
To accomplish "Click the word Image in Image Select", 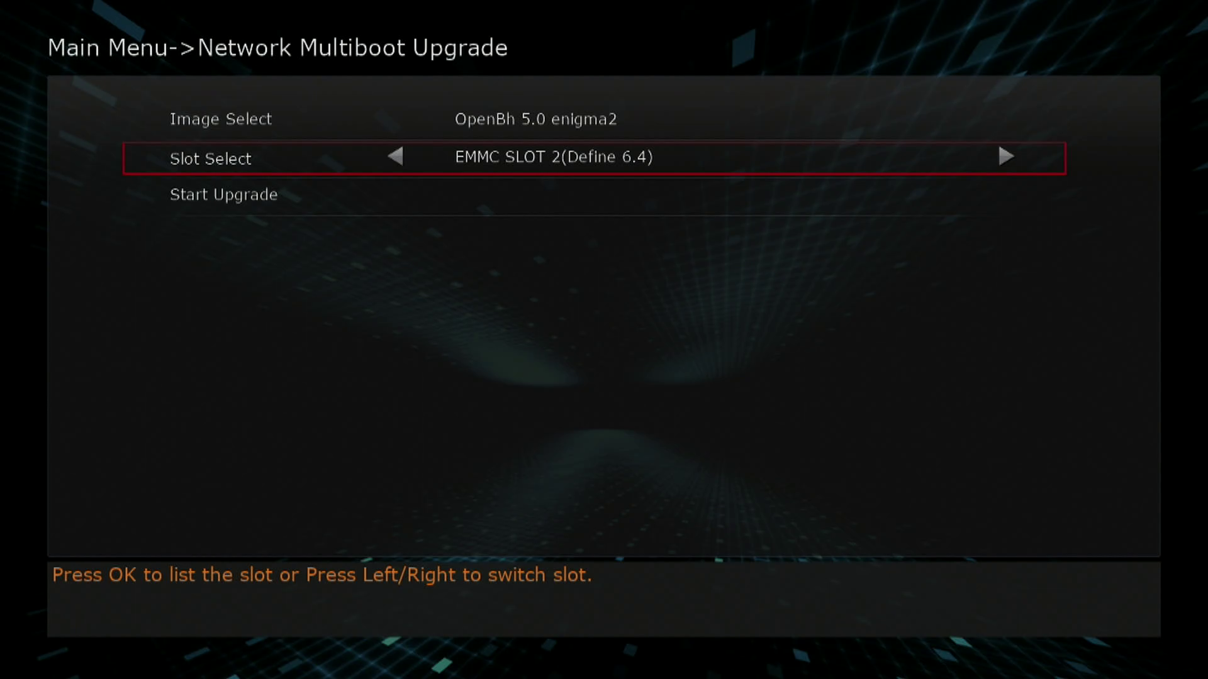I will coord(194,119).
